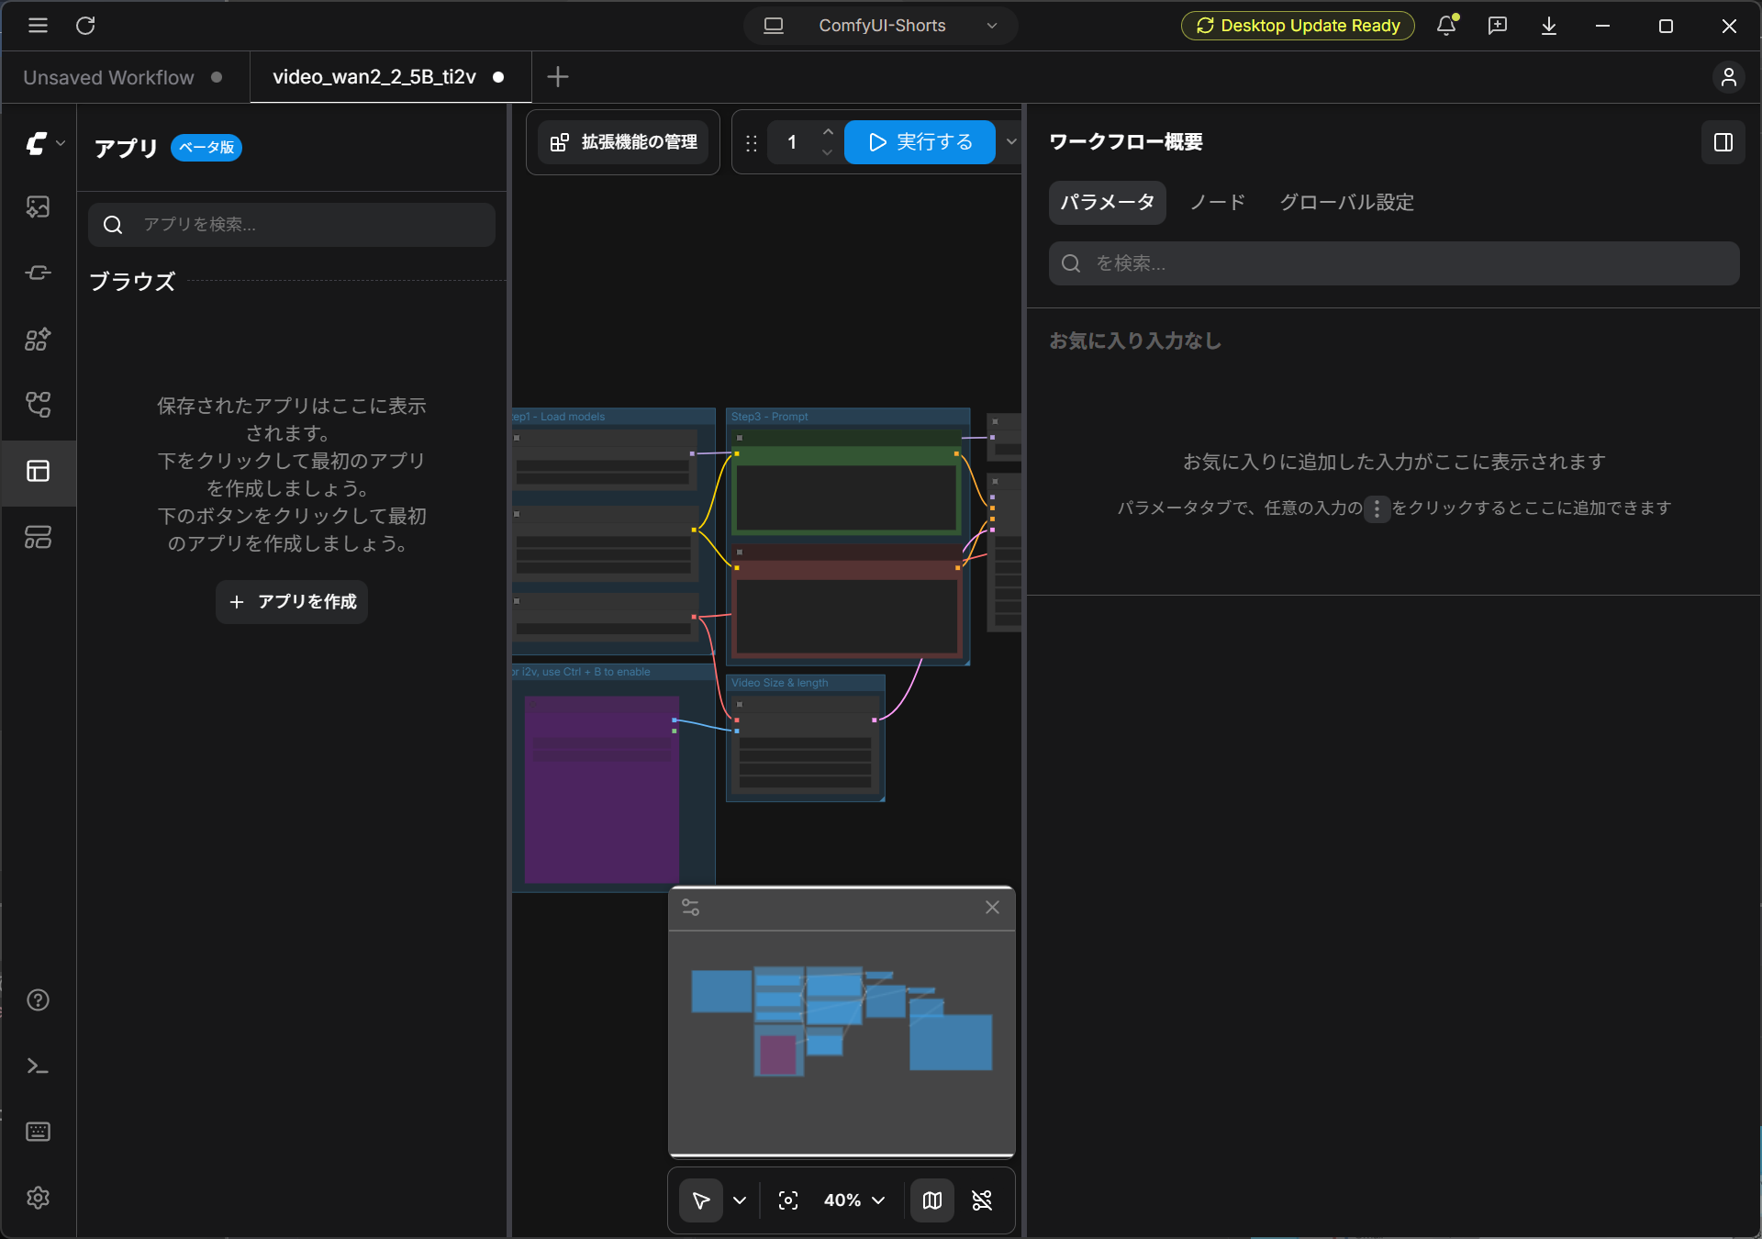Add a new workflow tab with plus
The image size is (1762, 1239).
558,77
